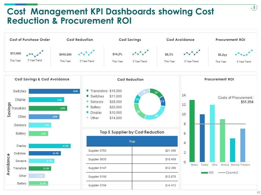This screenshot has width=261, height=195.
Task: Select the Supplier 0147 row
Action: pyautogui.click(x=132, y=168)
